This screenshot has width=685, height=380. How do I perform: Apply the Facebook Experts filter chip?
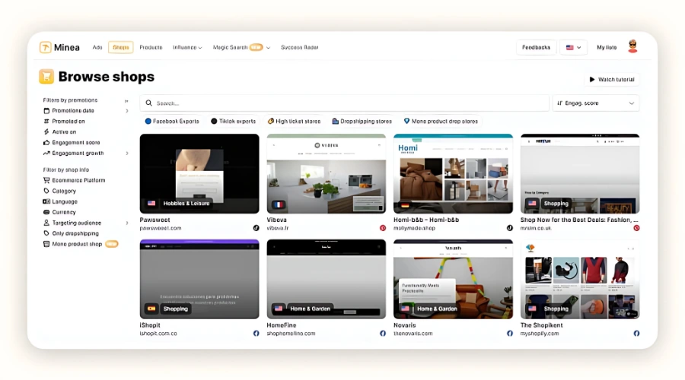[172, 122]
